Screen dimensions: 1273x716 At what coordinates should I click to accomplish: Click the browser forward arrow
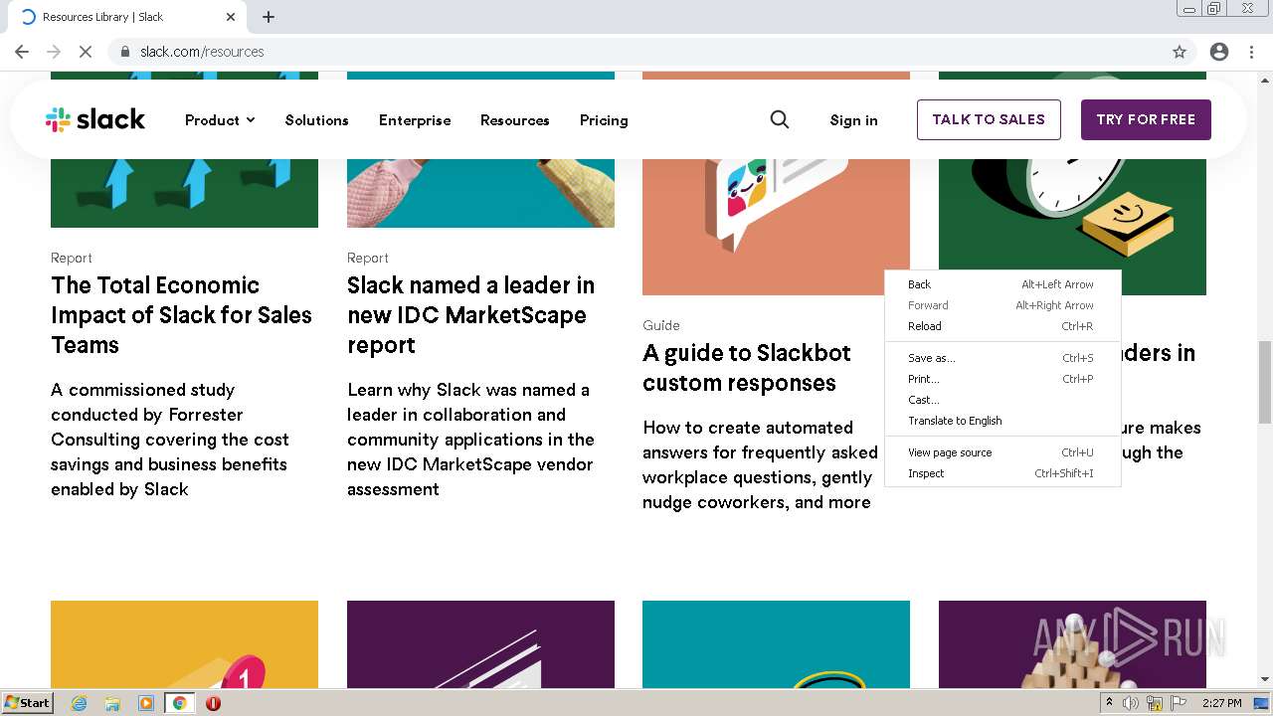(x=54, y=52)
